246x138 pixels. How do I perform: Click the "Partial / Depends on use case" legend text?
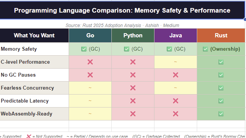[101, 136]
